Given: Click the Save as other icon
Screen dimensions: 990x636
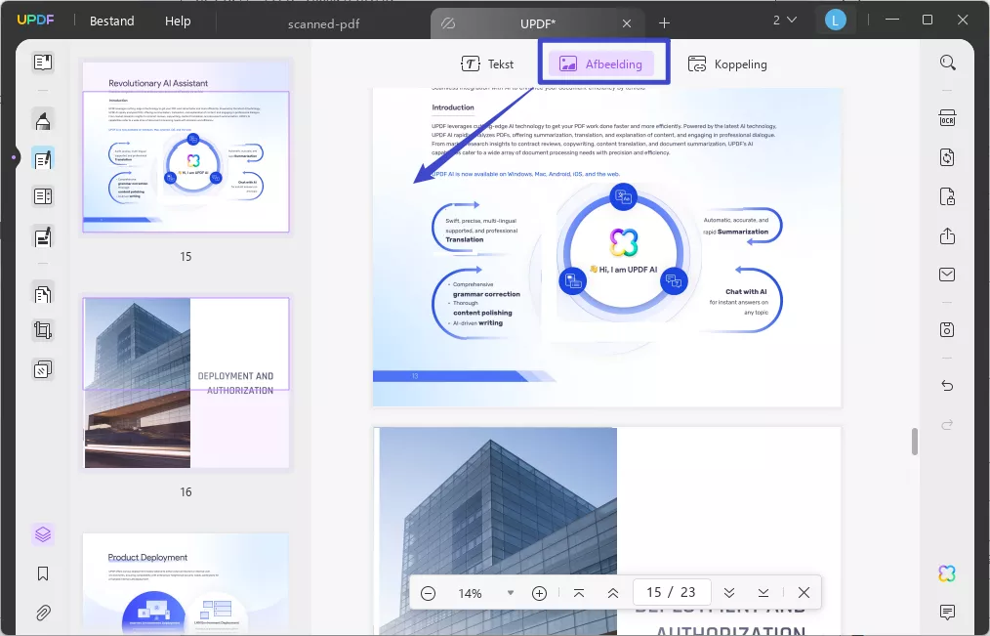Looking at the screenshot, I should [947, 329].
